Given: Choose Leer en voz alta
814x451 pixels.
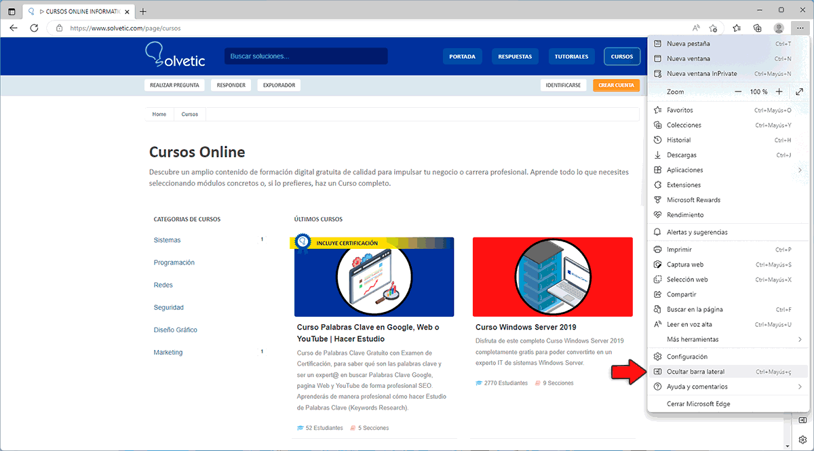Looking at the screenshot, I should click(x=728, y=324).
